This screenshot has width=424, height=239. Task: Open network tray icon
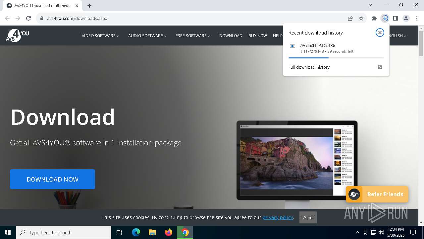(x=373, y=232)
